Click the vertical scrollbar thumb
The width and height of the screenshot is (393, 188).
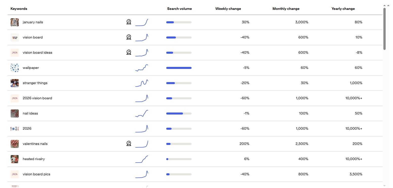pyautogui.click(x=384, y=28)
